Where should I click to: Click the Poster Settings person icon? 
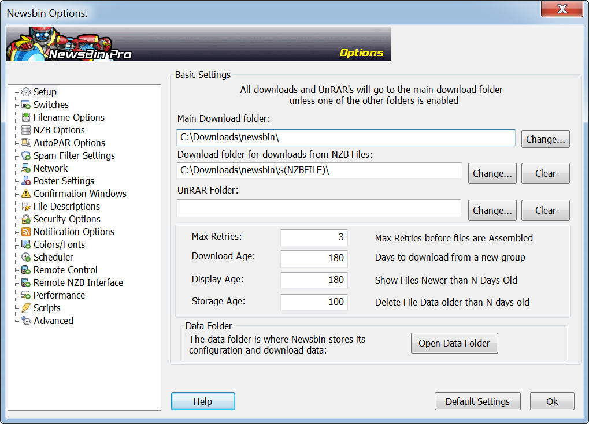click(26, 181)
